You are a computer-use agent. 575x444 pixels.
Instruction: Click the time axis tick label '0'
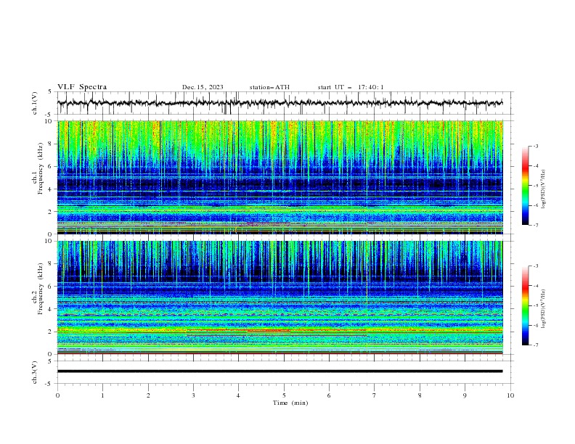[x=57, y=395]
